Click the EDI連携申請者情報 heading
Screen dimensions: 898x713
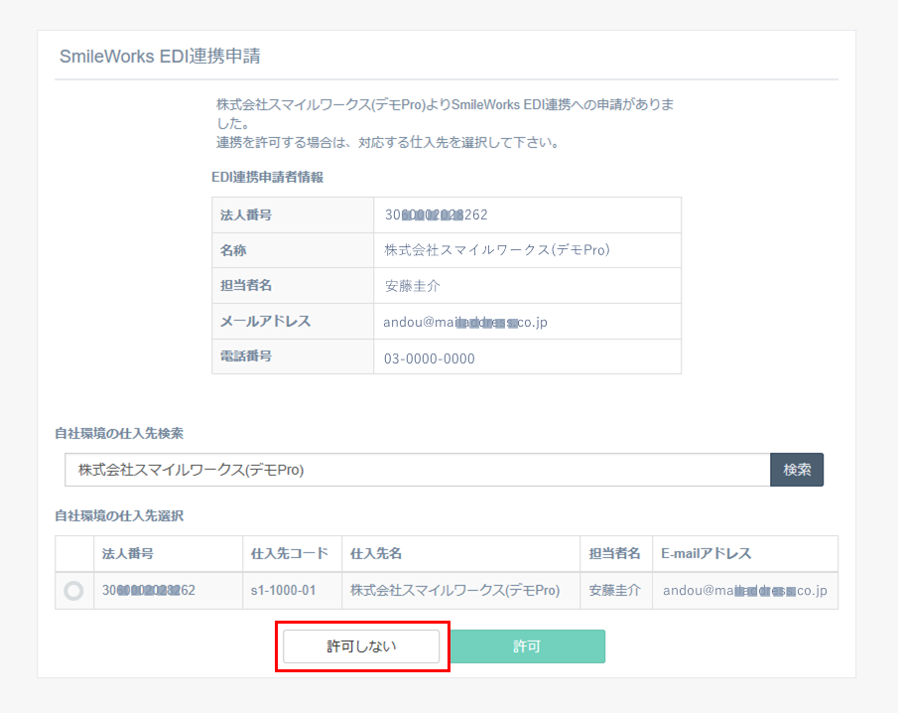coord(268,177)
